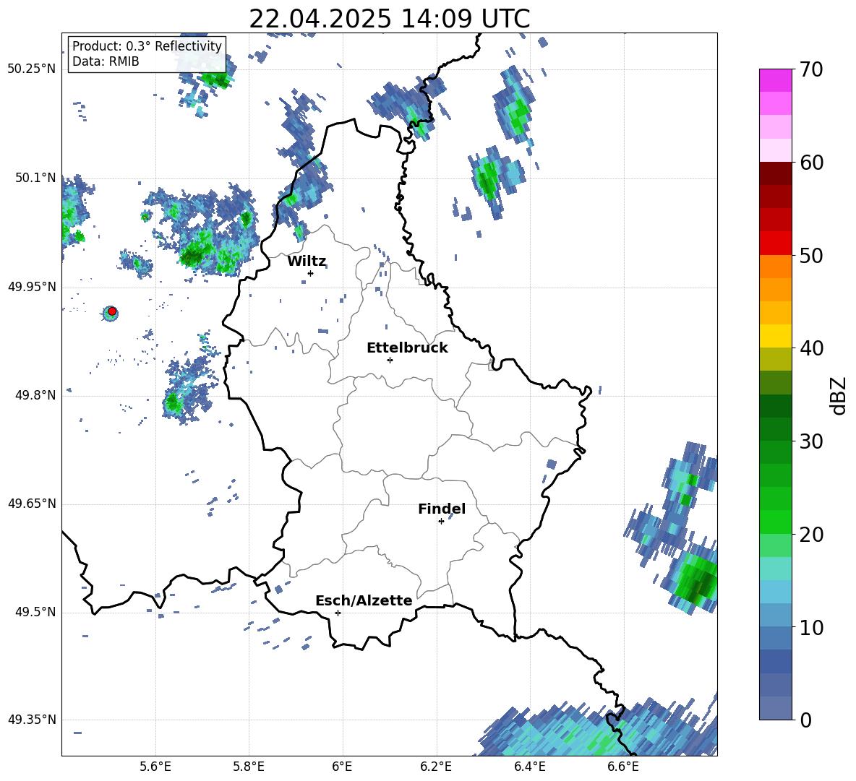Image resolution: width=856 pixels, height=781 pixels.
Task: Click the 50.1°N latitude label
Action: pos(35,178)
